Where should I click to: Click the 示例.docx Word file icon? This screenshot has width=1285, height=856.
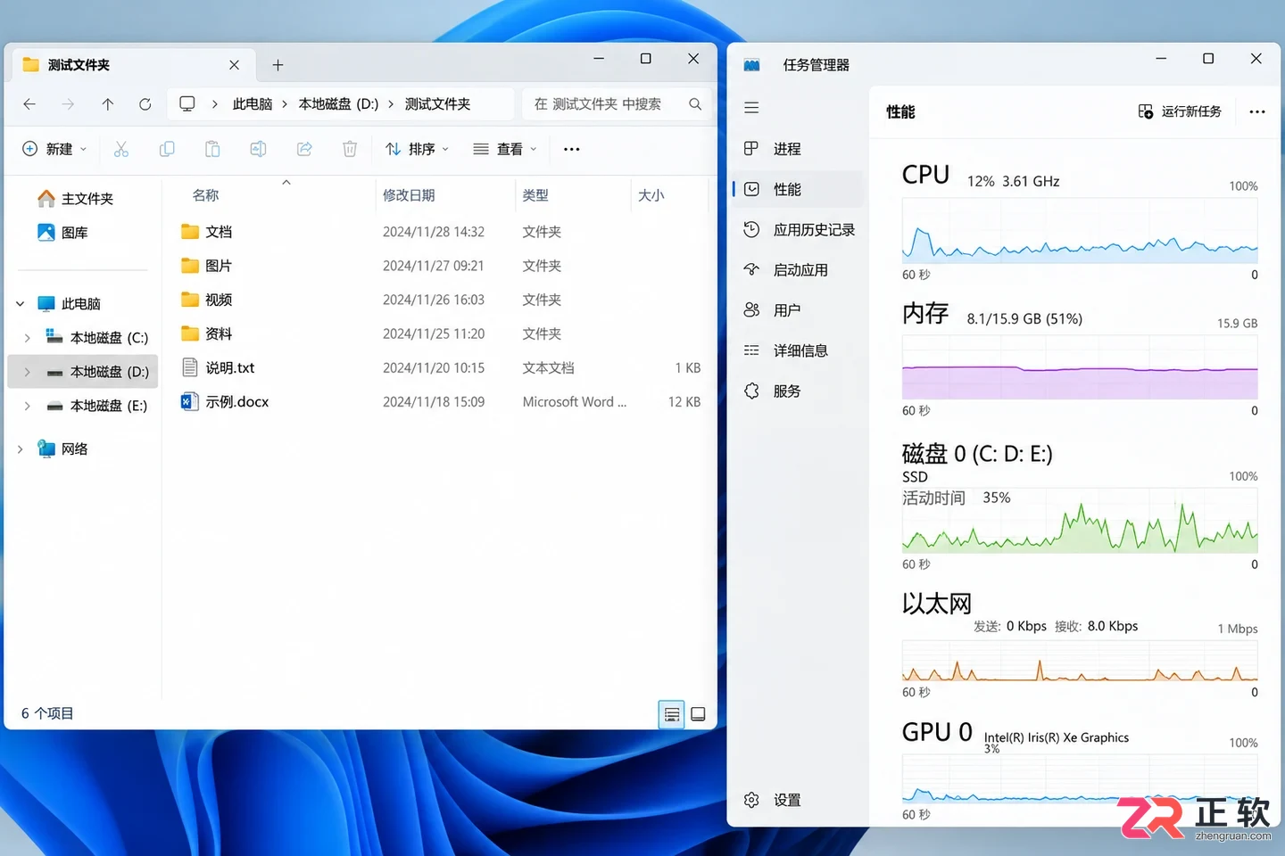tap(188, 401)
